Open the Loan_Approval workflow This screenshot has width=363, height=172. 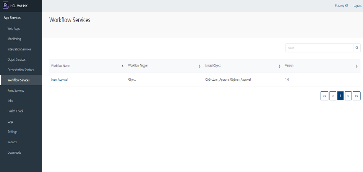tap(60, 80)
